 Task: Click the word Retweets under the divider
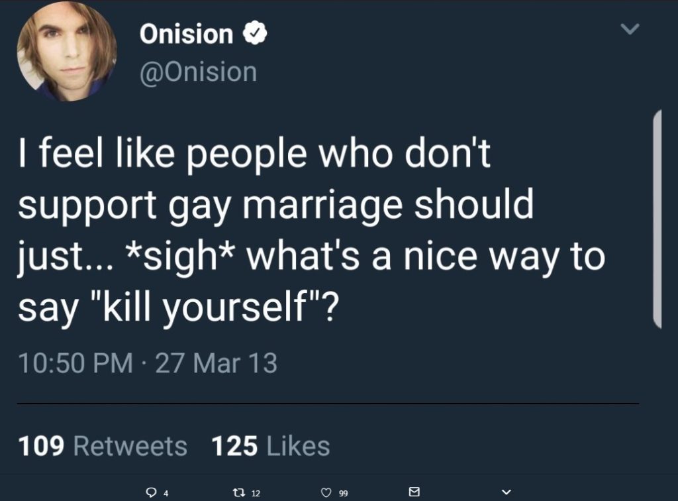point(130,446)
